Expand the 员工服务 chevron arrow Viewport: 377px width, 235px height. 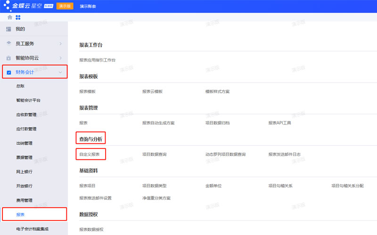pos(60,44)
